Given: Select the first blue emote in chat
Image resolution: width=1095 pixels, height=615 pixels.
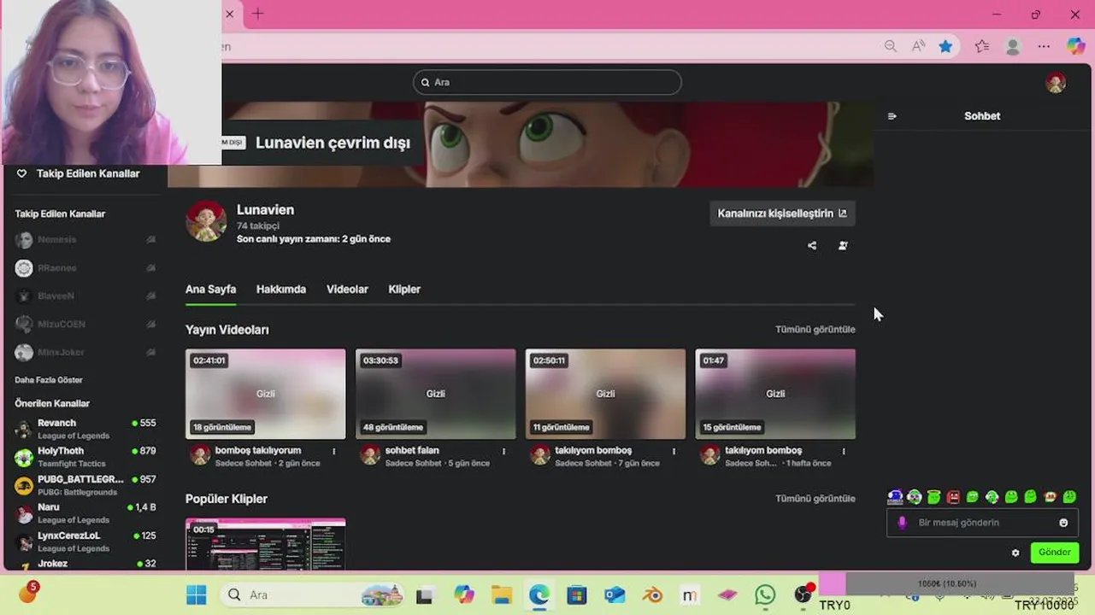Looking at the screenshot, I should (x=895, y=497).
